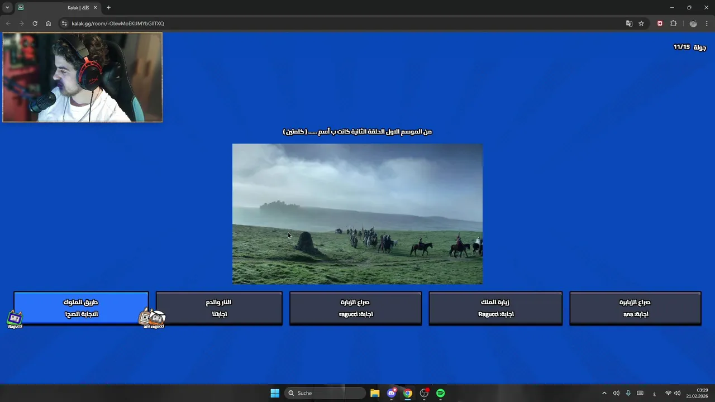
Task: Select the answer card زيارة الملك
Action: pos(495,308)
